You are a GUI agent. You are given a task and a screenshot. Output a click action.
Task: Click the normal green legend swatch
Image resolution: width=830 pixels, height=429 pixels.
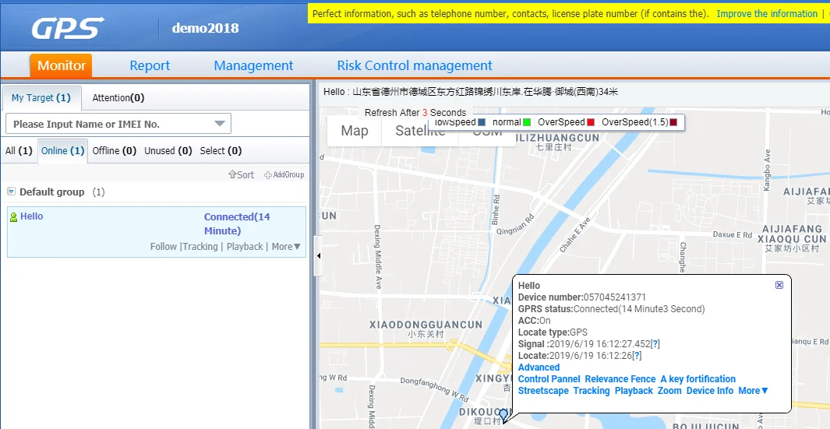tap(527, 122)
